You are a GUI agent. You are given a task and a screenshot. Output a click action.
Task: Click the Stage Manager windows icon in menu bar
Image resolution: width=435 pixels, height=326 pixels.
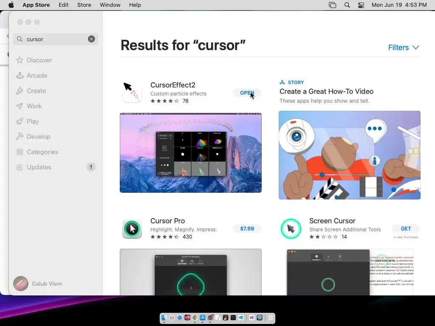click(x=332, y=5)
